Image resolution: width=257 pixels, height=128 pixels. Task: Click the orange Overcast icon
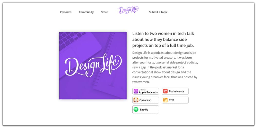pyautogui.click(x=136, y=100)
